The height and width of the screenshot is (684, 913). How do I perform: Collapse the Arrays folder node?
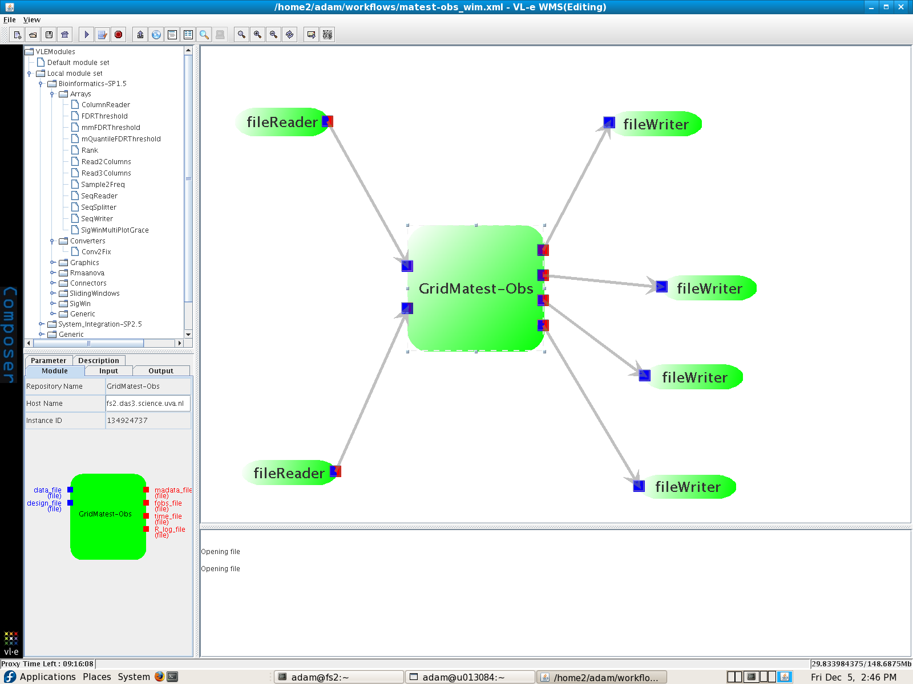tap(52, 94)
